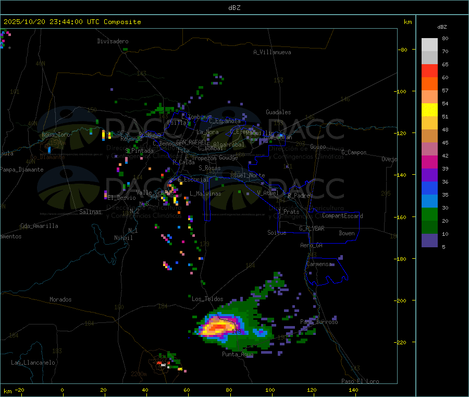Click the magenta 42-39 dBZ legend swatch
The image size is (469, 397).
(x=429, y=162)
